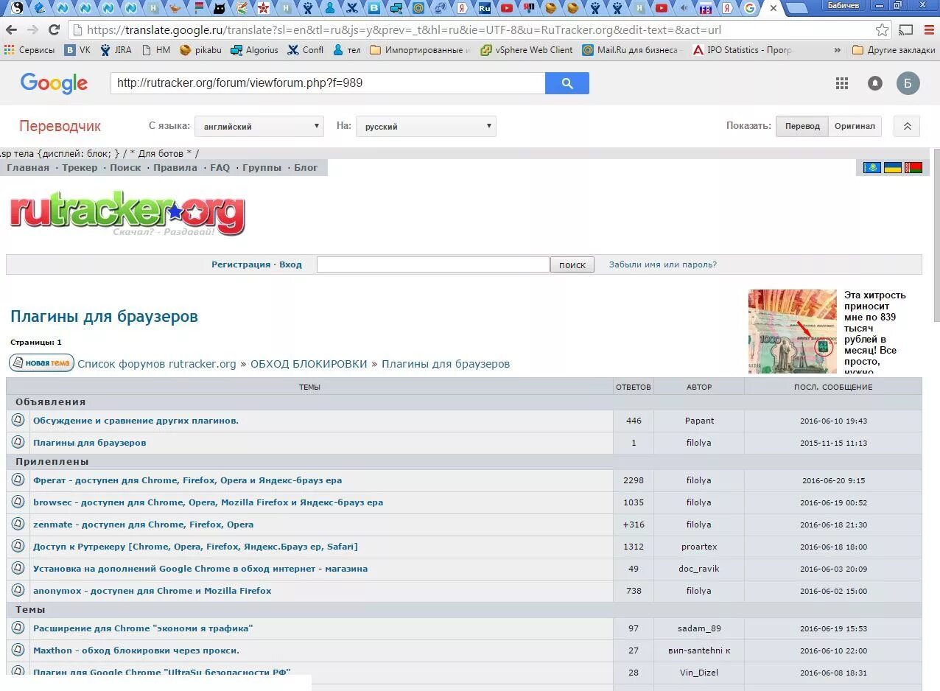This screenshot has width=940, height=691.
Task: Click the browser forward arrow
Action: tap(32, 30)
